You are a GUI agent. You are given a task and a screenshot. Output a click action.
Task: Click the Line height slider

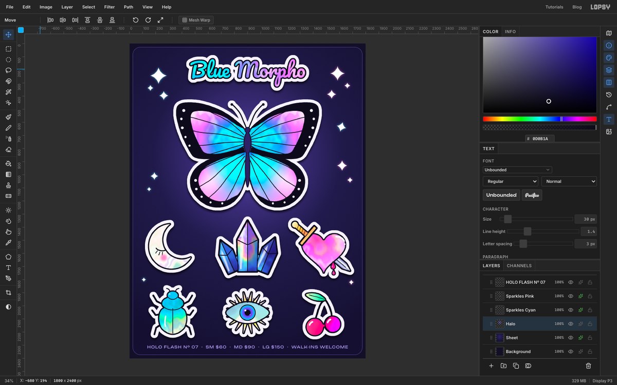tap(543, 232)
